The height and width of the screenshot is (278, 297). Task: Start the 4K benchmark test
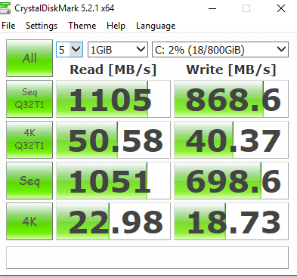click(x=29, y=221)
